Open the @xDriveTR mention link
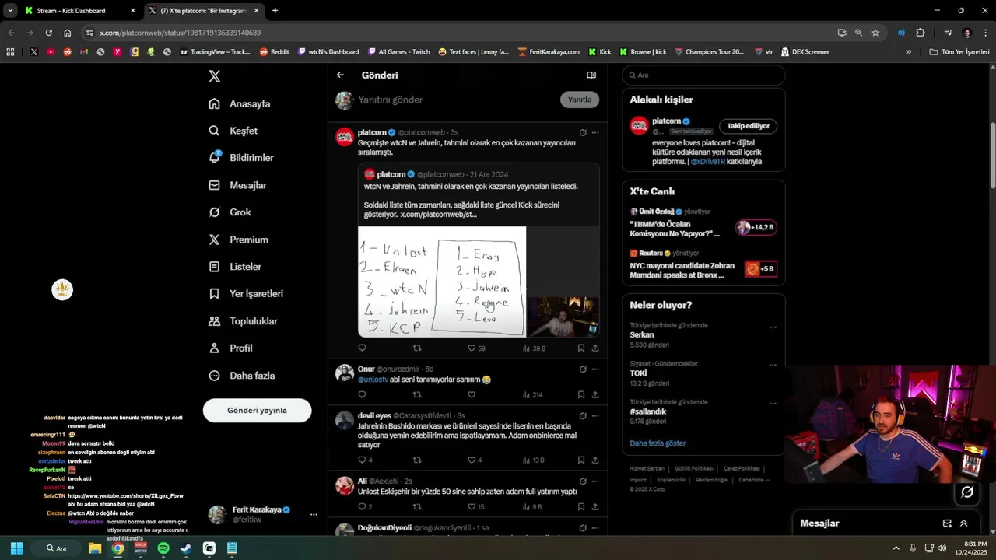Screen dimensions: 996x560 point(707,162)
